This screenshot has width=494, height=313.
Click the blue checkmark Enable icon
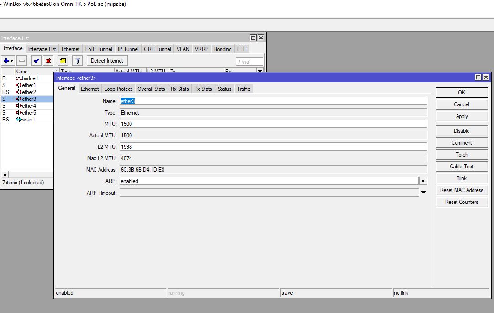36,61
